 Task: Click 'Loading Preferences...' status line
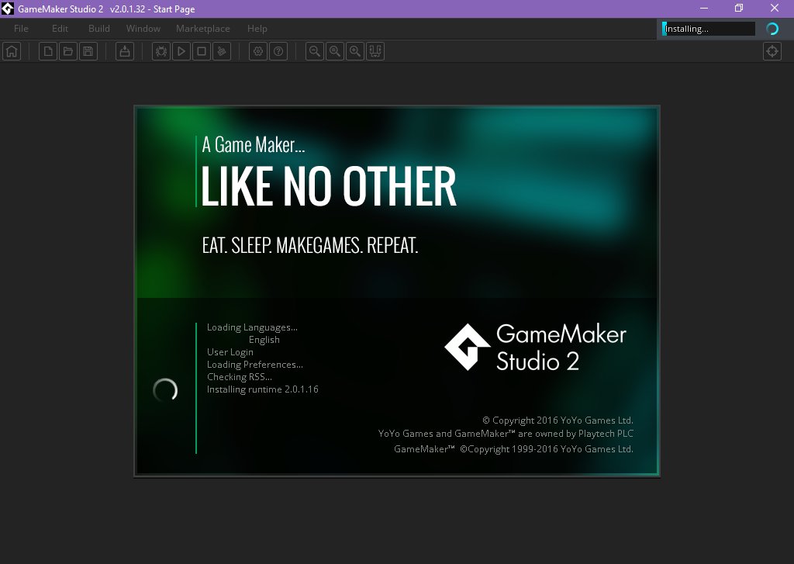coord(254,365)
